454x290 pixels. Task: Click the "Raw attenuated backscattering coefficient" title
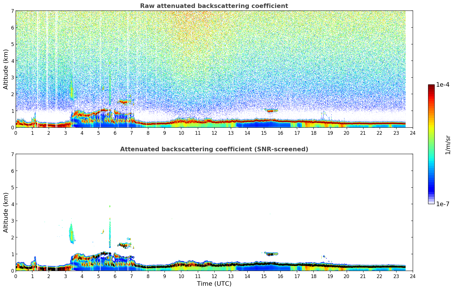[x=214, y=6]
